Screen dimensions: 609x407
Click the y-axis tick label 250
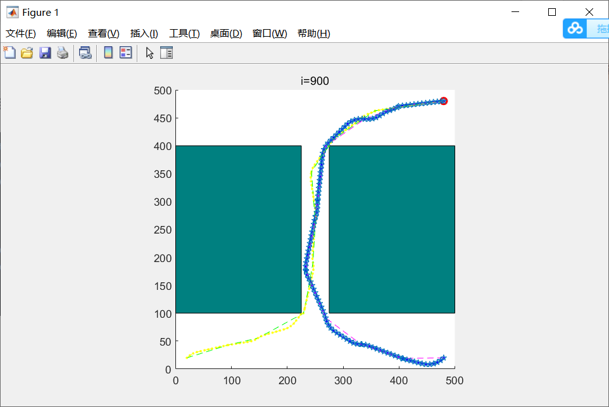163,230
